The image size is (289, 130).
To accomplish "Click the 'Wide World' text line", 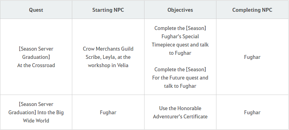I will coord(36,121).
